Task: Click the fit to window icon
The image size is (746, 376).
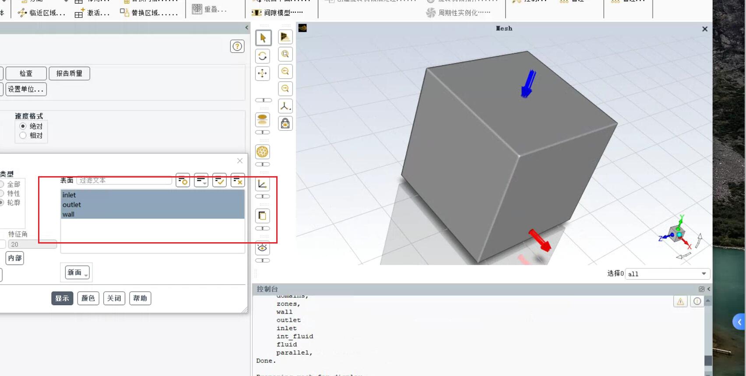Action: click(x=285, y=54)
